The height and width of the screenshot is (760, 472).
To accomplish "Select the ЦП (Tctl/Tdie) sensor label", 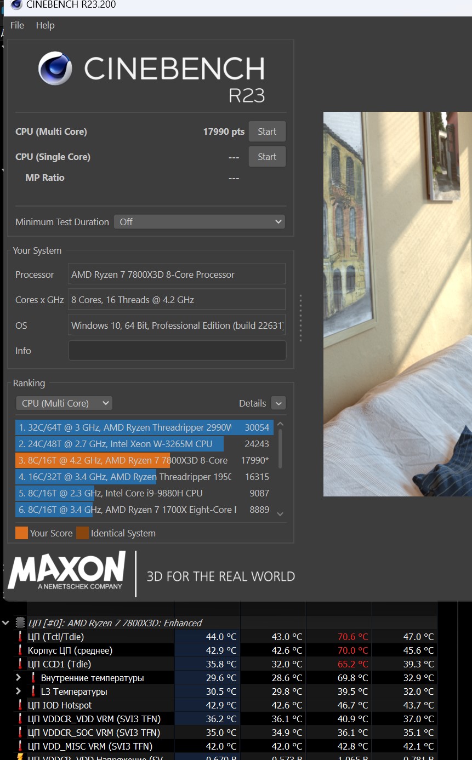I will coord(56,637).
